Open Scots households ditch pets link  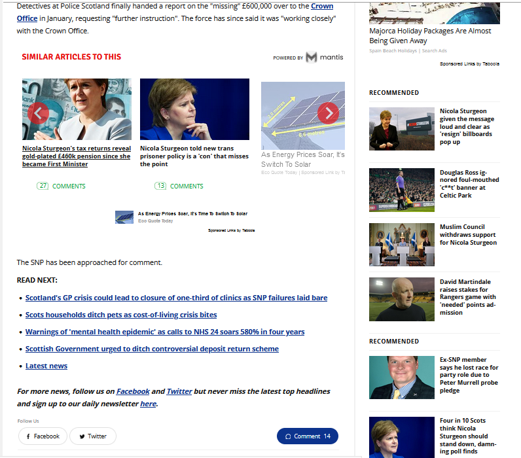[121, 315]
